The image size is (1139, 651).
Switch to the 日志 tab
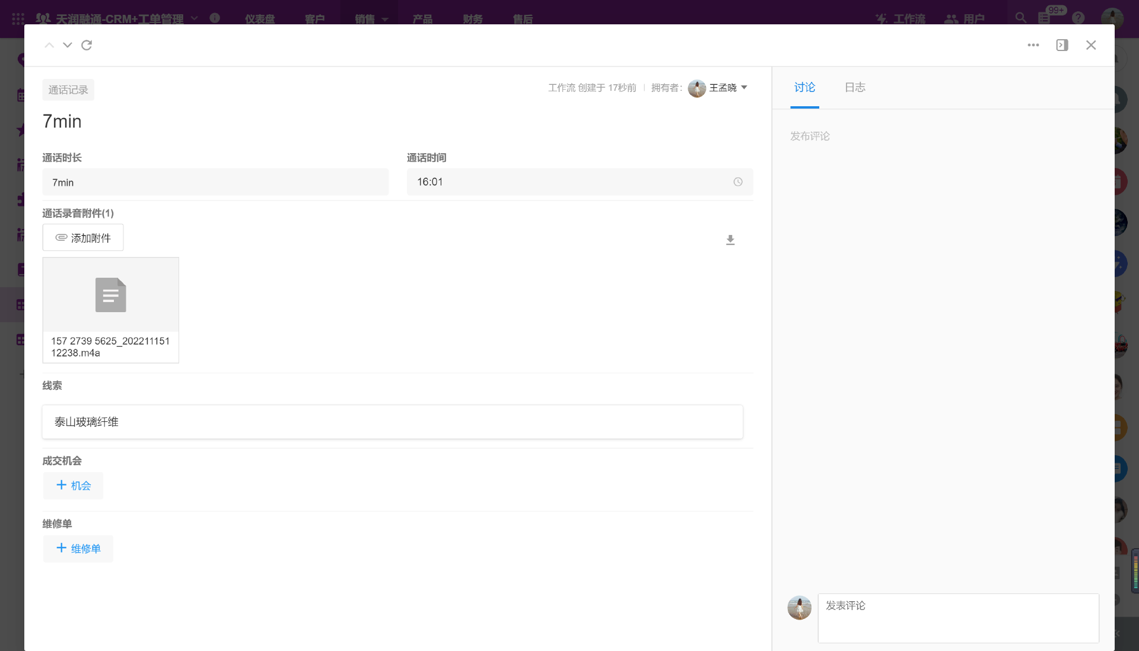[855, 88]
